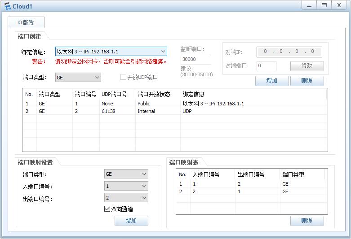The width and height of the screenshot is (351, 239).
Task: Click the Cloud1 app icon in title bar
Action: [x=8, y=6]
